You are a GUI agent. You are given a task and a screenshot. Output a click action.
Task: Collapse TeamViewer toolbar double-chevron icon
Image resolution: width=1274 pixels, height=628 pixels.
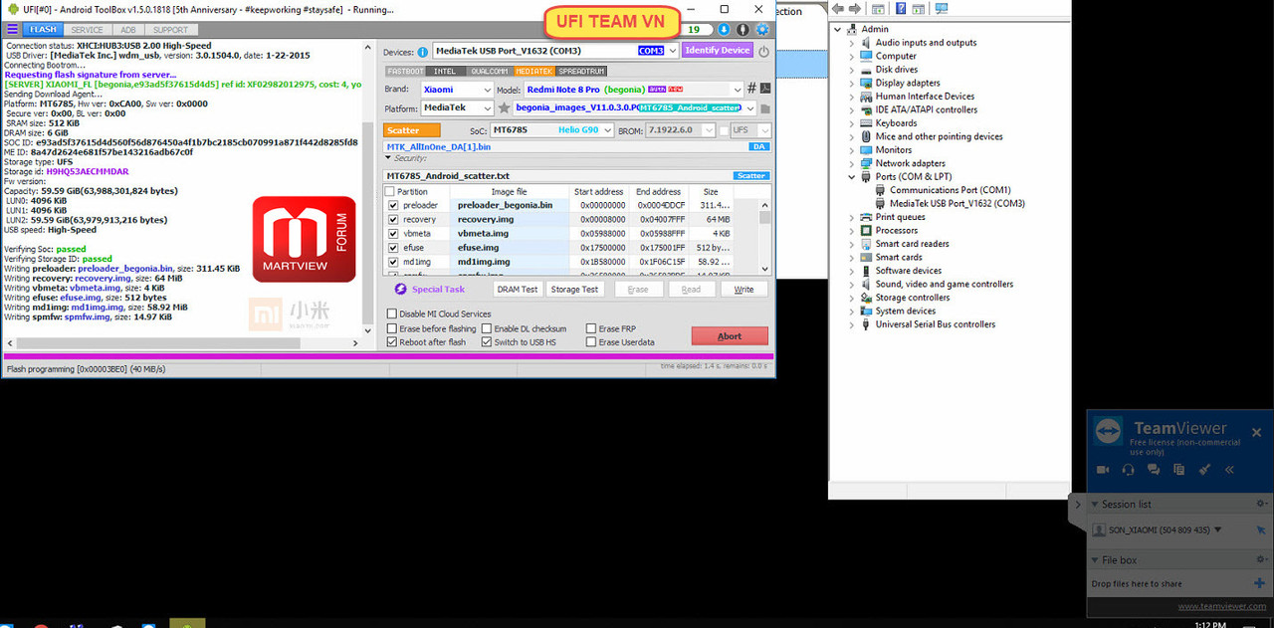(x=1229, y=469)
